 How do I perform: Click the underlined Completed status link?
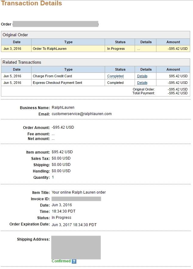pyautogui.click(x=115, y=76)
